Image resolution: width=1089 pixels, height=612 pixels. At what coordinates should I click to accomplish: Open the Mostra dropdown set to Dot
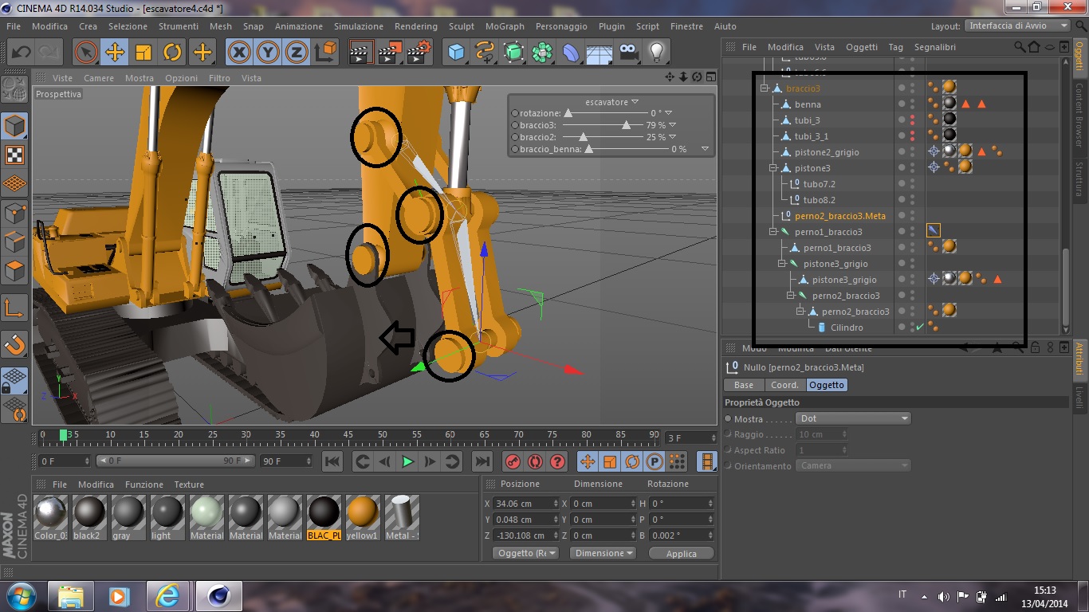coord(853,418)
